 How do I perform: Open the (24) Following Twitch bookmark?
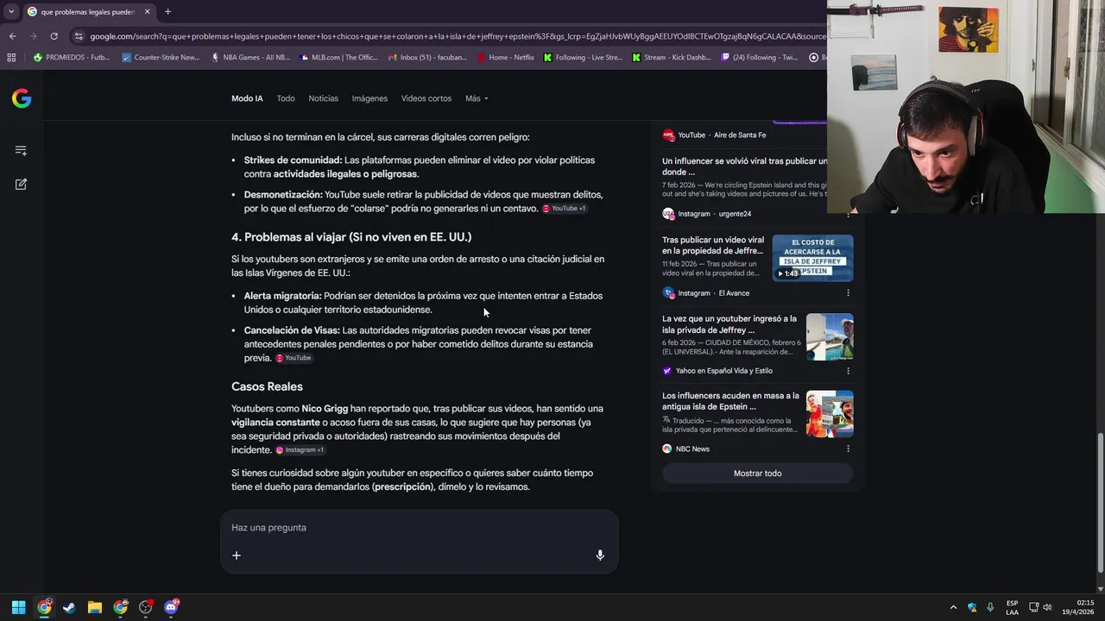click(x=760, y=58)
